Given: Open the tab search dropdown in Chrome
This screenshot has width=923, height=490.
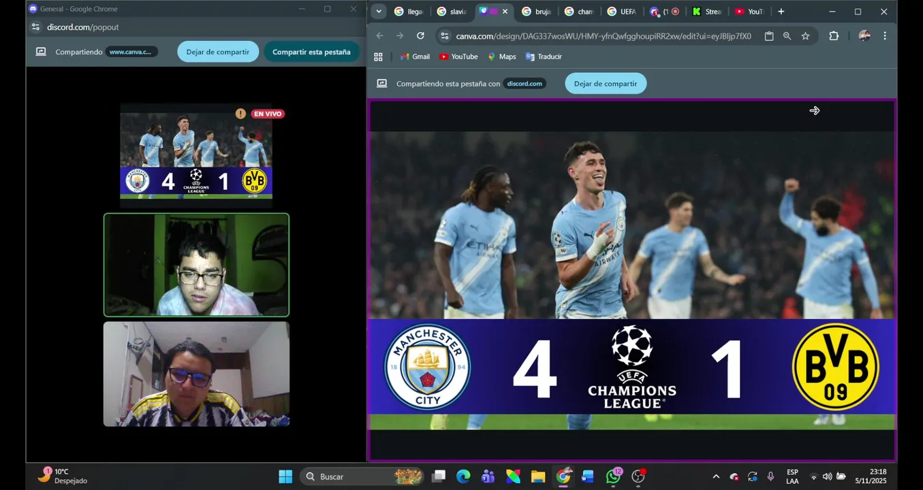Looking at the screenshot, I should tap(379, 12).
